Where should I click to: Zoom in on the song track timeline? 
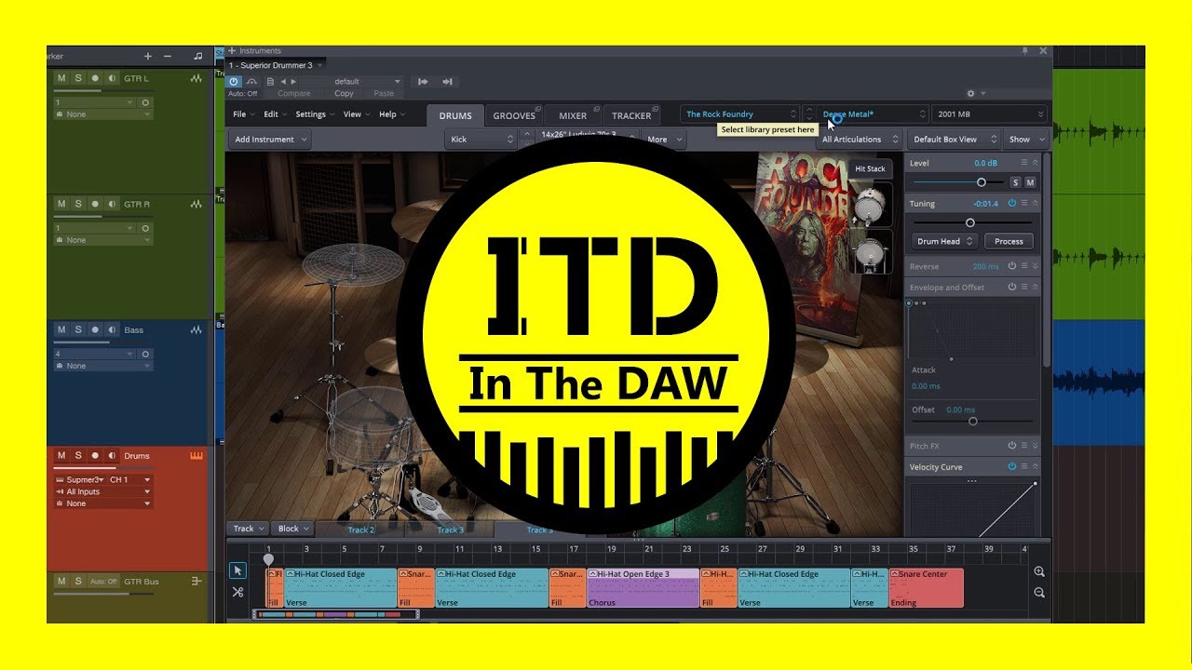click(x=1039, y=572)
